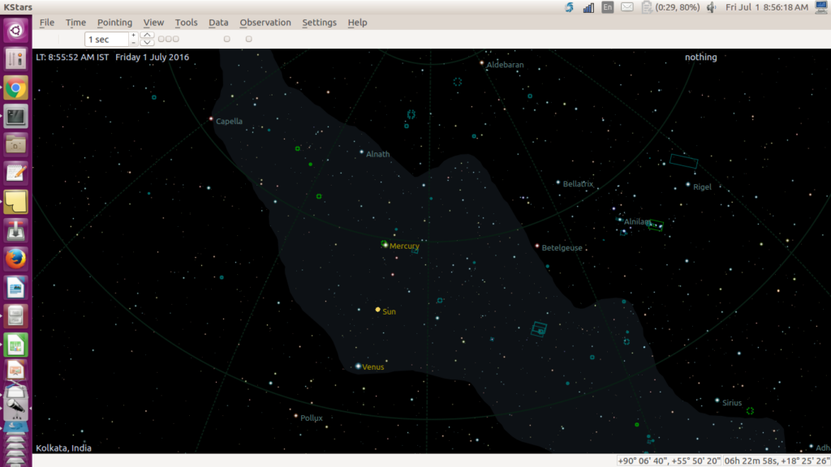The image size is (831, 467).
Task: Open the session menu in the top panel
Action: pyautogui.click(x=821, y=6)
